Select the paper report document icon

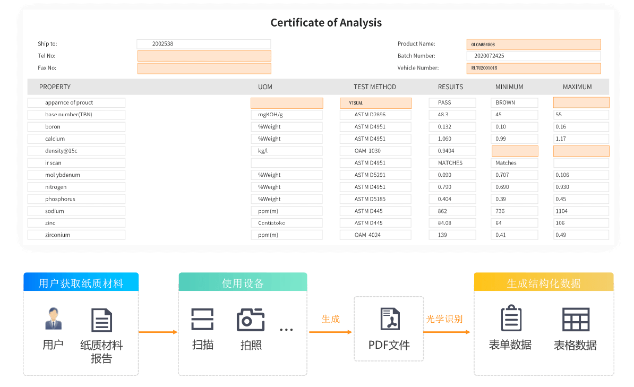click(x=101, y=320)
